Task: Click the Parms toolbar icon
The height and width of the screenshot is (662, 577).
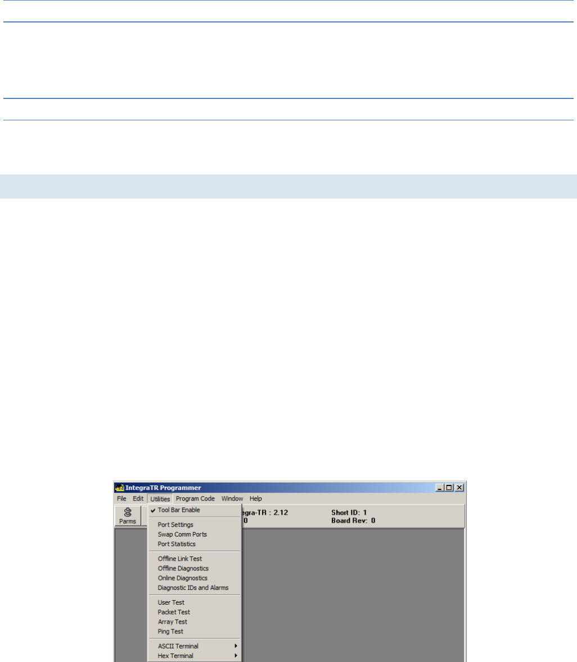Action: pos(128,516)
